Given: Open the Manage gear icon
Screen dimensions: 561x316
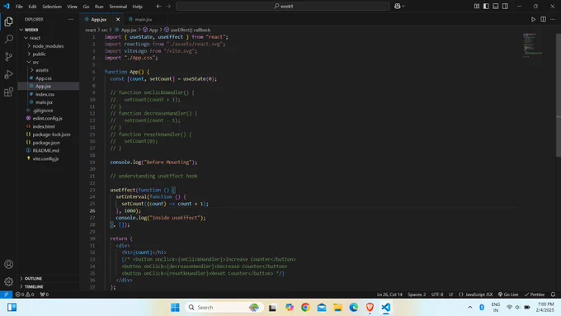Looking at the screenshot, I should point(8,282).
